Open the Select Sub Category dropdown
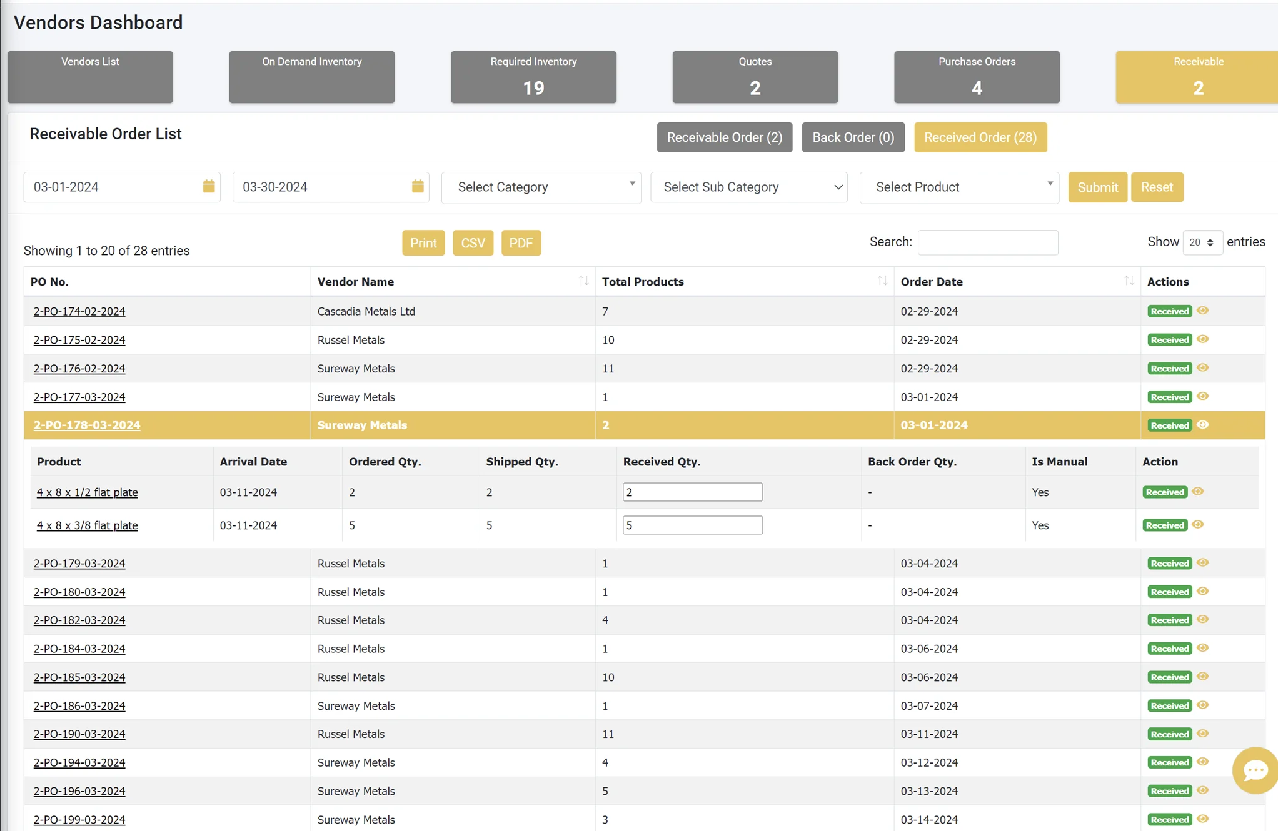Image resolution: width=1278 pixels, height=831 pixels. (748, 187)
